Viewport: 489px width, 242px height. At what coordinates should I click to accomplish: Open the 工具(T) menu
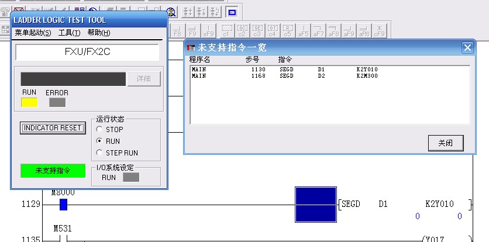[69, 33]
